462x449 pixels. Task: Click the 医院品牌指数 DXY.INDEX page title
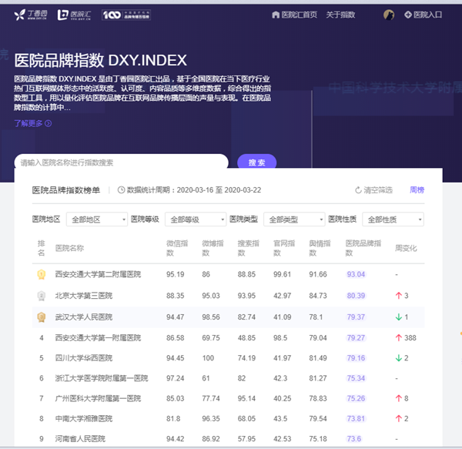click(100, 60)
